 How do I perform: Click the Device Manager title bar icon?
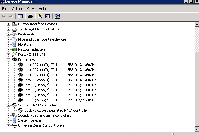[x=2, y=2]
